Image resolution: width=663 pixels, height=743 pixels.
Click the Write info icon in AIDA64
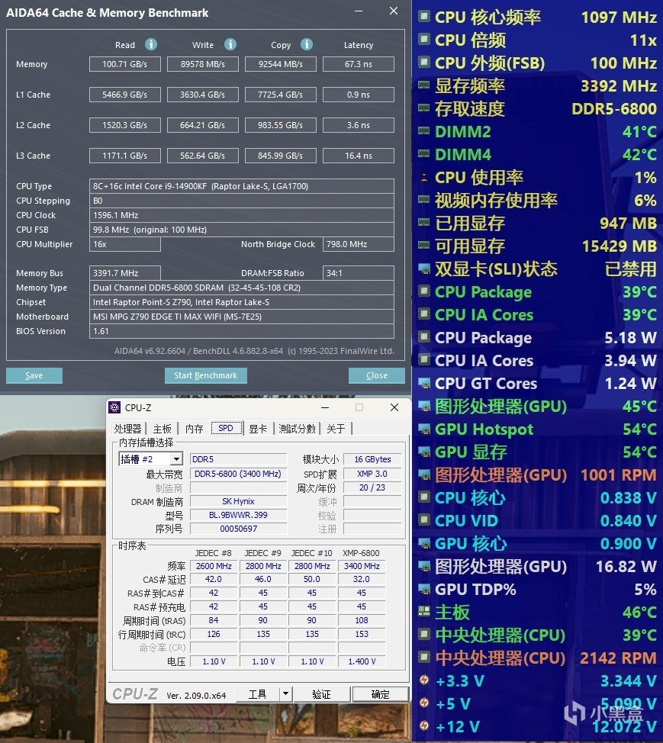click(x=230, y=44)
